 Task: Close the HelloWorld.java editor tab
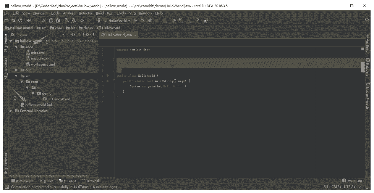134,35
